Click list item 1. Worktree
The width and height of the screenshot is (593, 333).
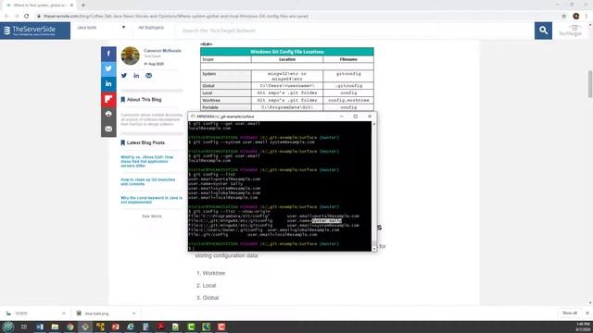coord(210,273)
